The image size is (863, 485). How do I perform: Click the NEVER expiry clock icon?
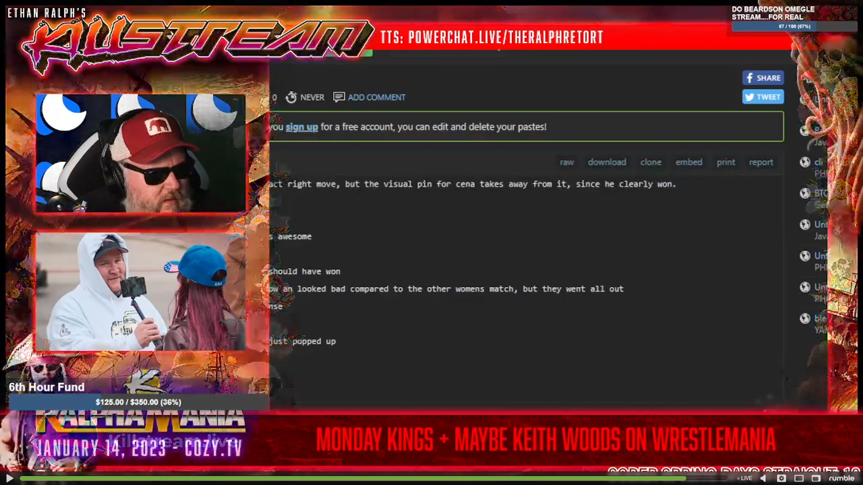click(291, 97)
